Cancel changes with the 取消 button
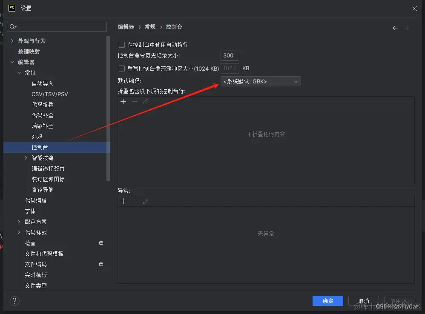Image resolution: width=425 pixels, height=314 pixels. tap(364, 300)
